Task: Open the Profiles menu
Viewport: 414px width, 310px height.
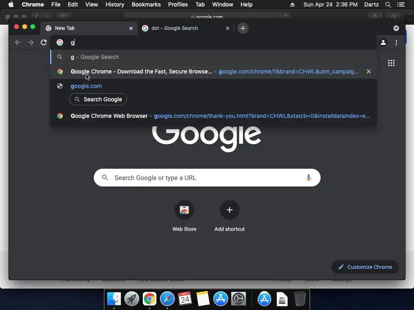Action: coord(178,4)
